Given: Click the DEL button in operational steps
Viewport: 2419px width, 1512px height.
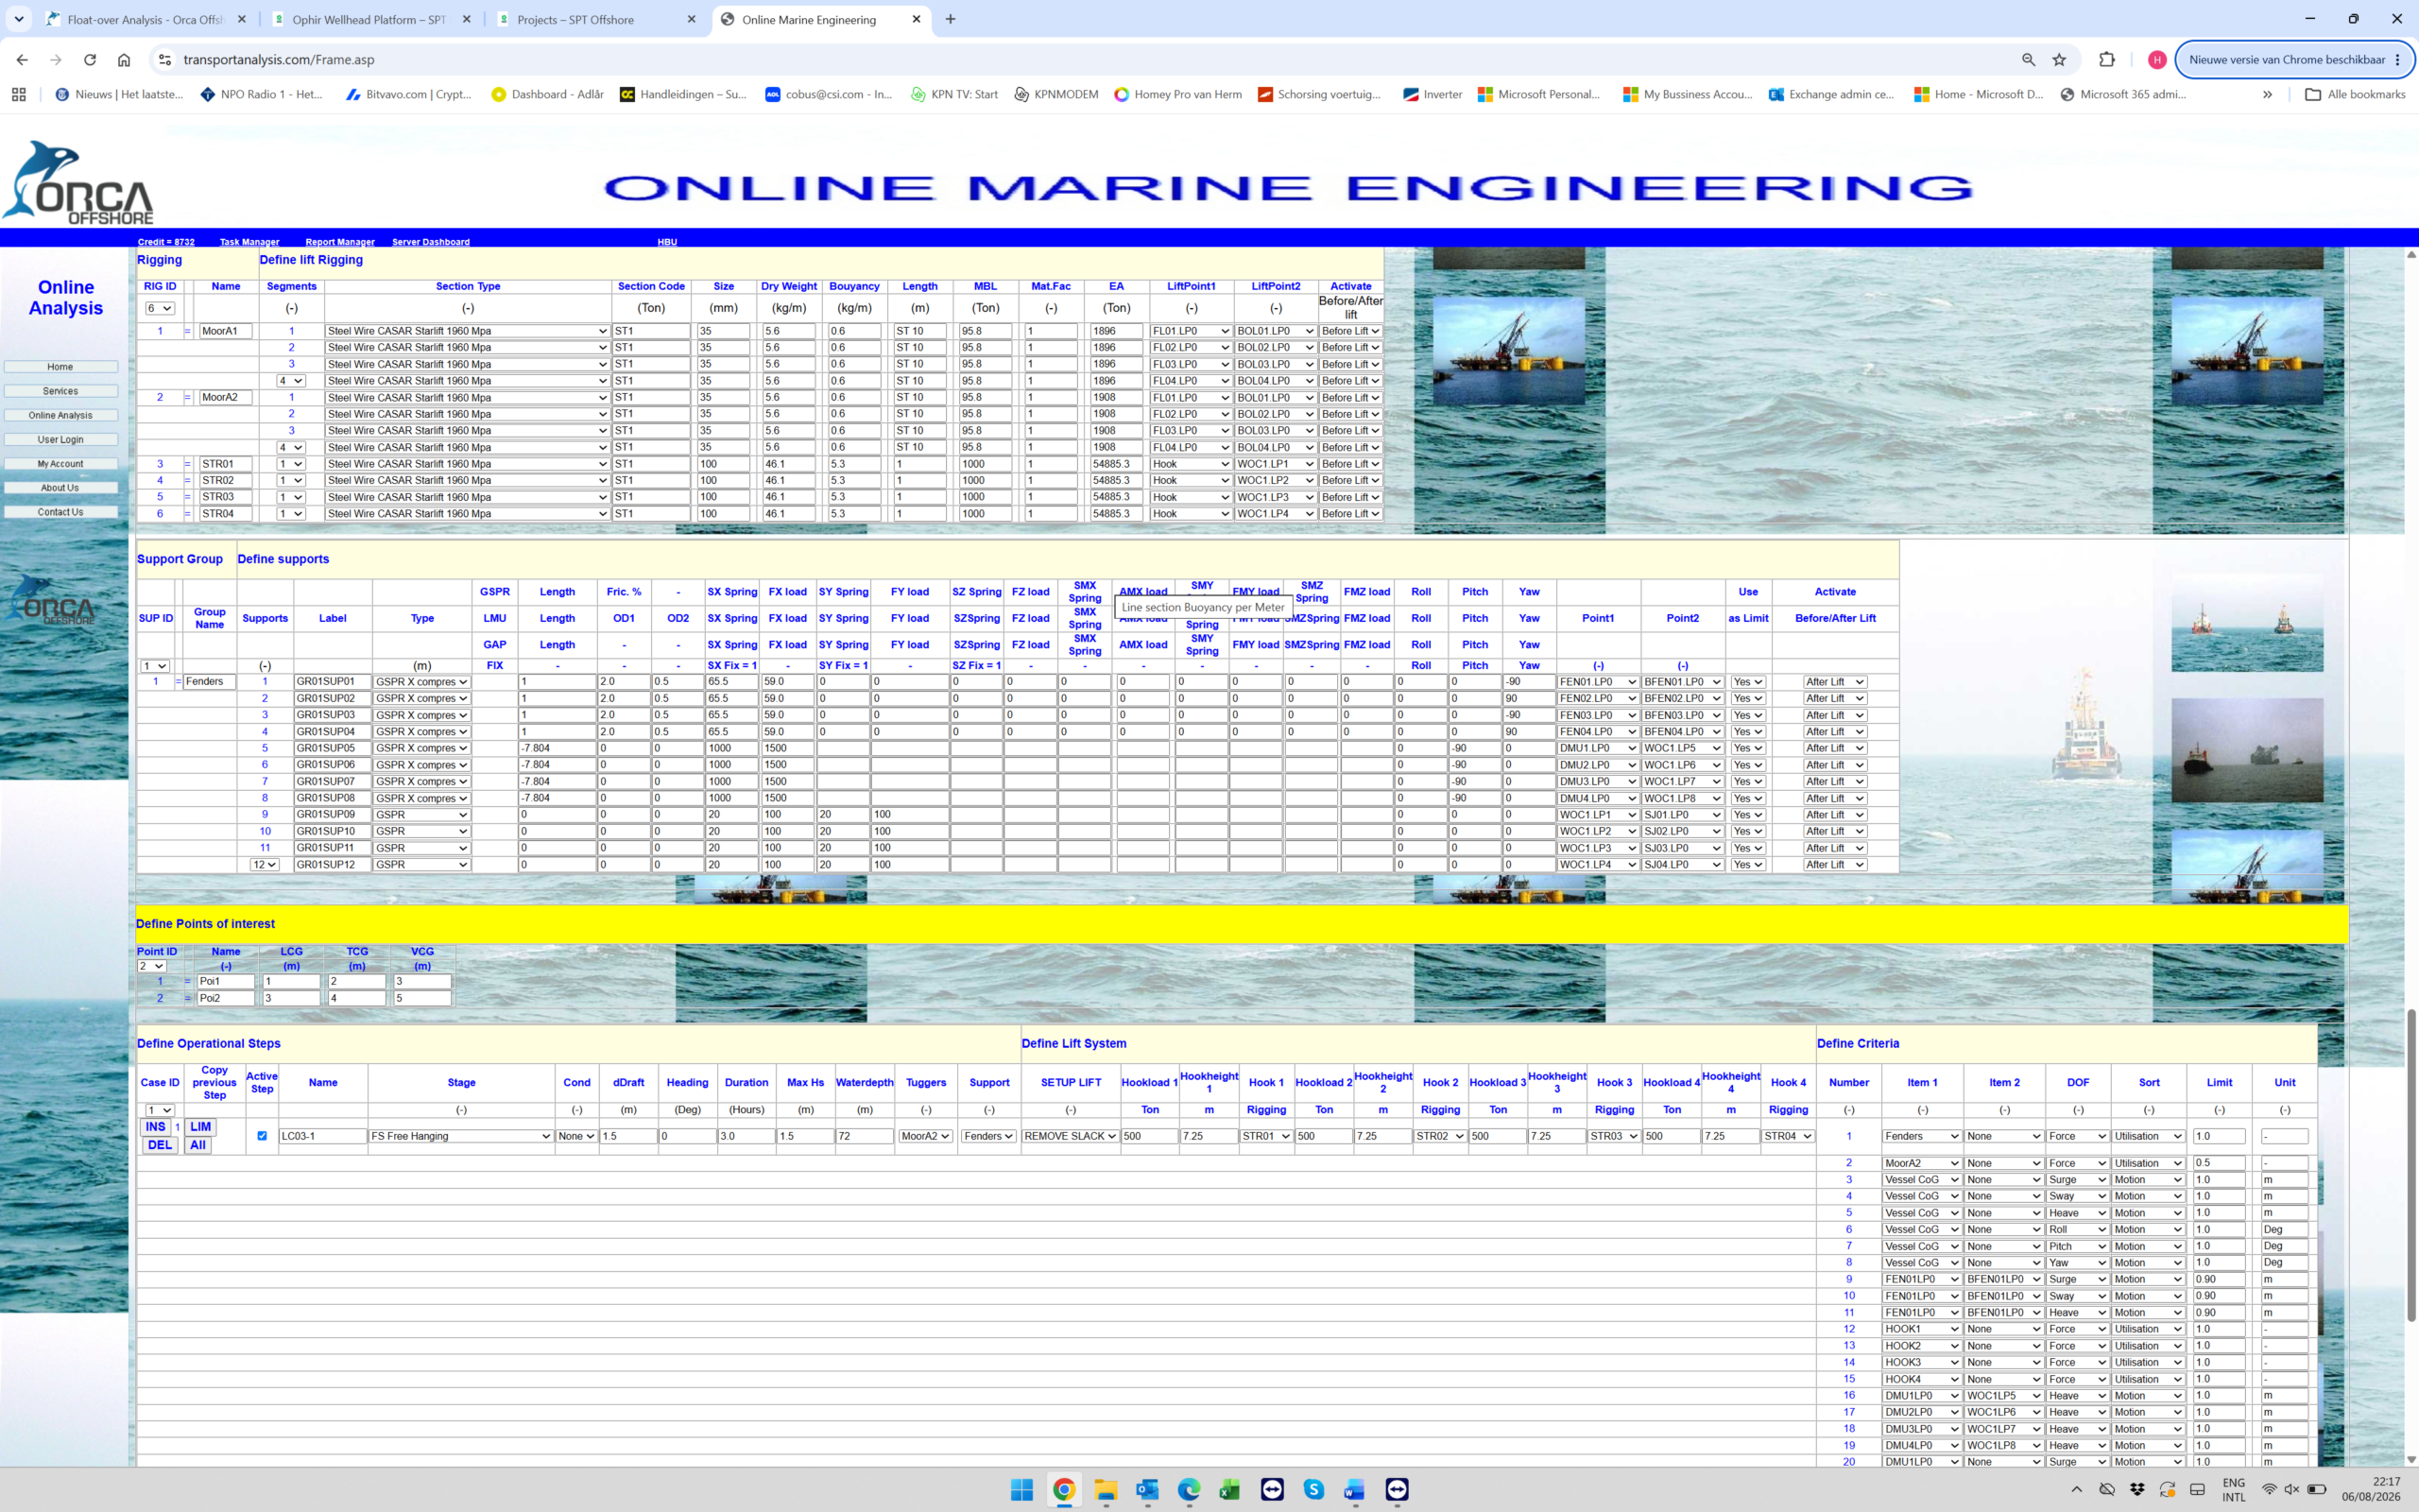Looking at the screenshot, I should coord(159,1146).
